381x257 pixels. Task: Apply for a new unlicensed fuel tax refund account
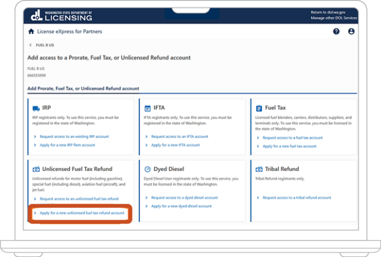(x=82, y=213)
